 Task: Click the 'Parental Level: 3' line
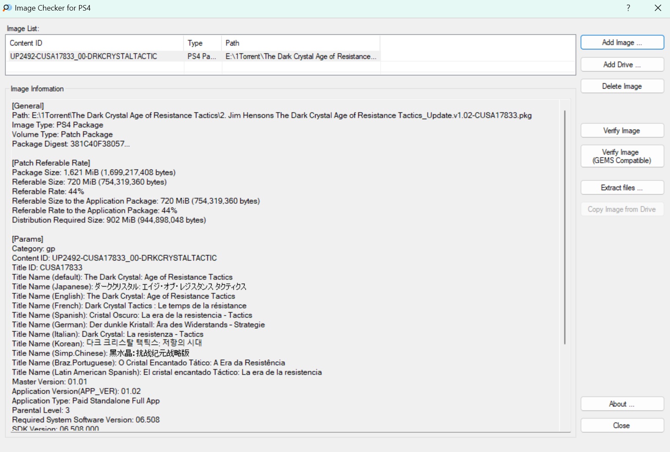[x=41, y=410]
